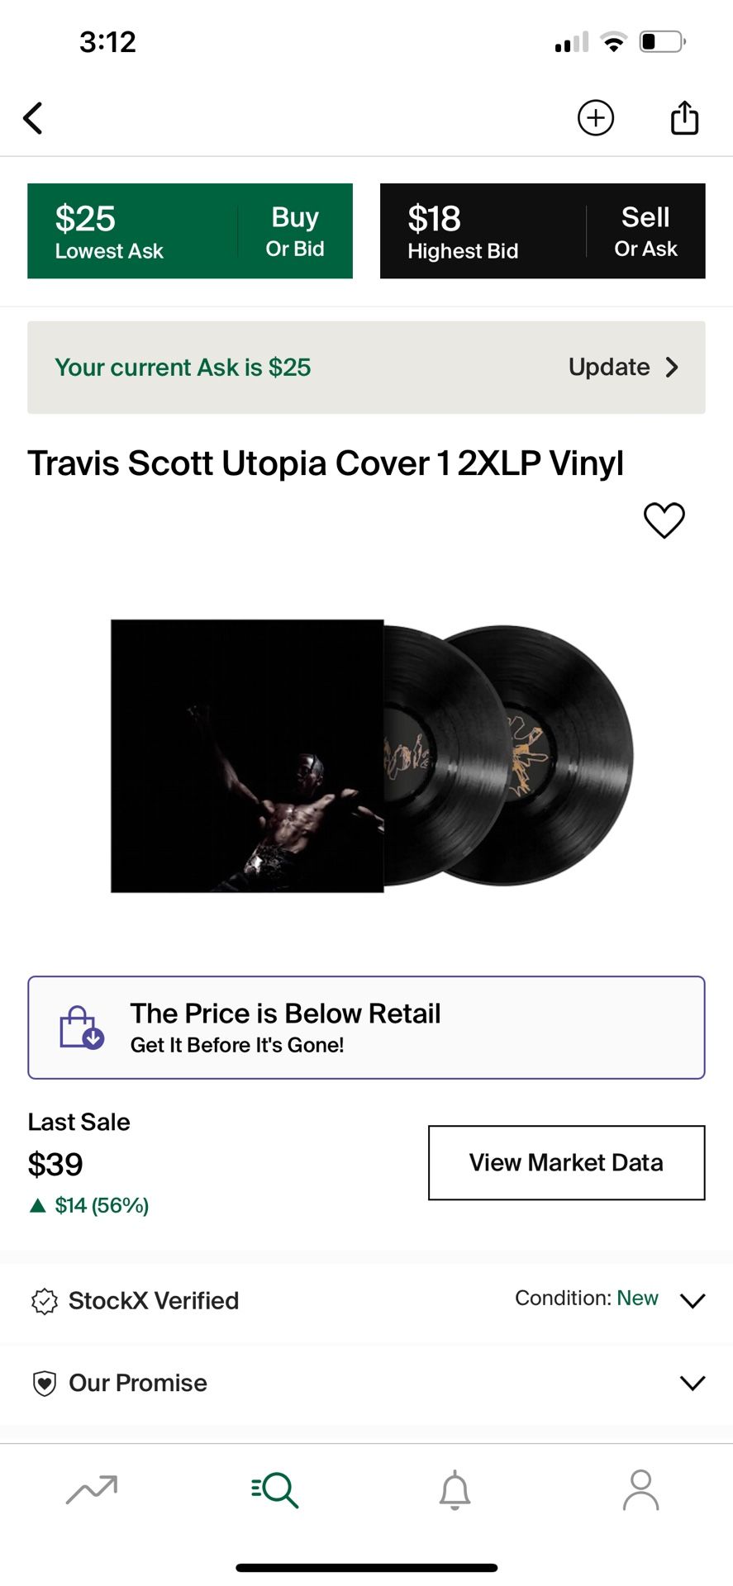Open the share sheet icon
Image resolution: width=733 pixels, height=1586 pixels.
(x=684, y=117)
